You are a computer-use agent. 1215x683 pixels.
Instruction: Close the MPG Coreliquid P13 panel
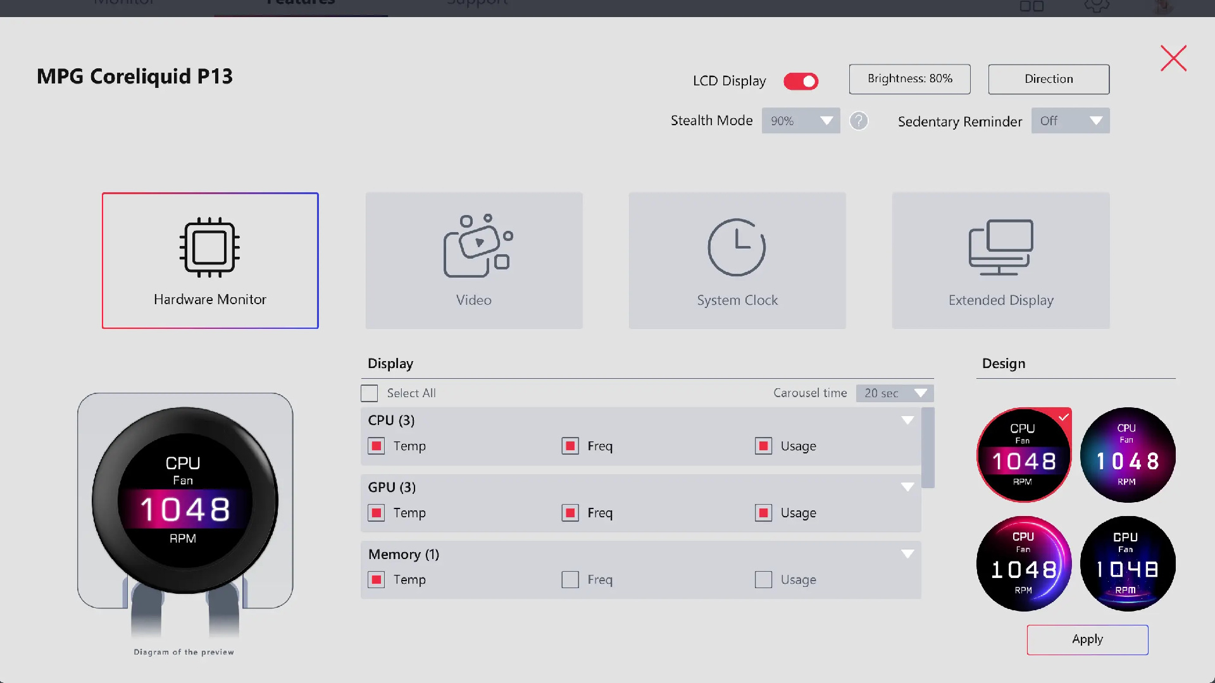tap(1173, 58)
